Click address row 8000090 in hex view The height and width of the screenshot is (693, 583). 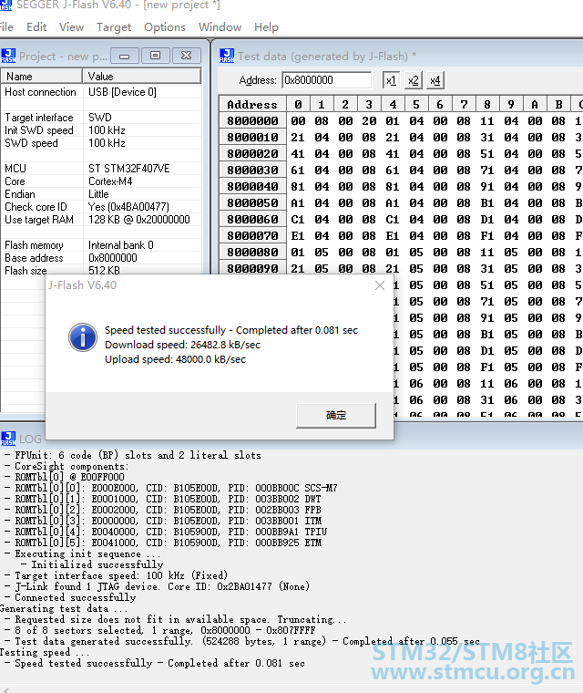(252, 269)
